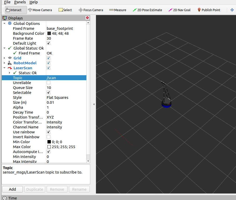This screenshot has height=200, width=236.
Task: Edit the Size (m) value 0.01
Action: (x=66, y=102)
